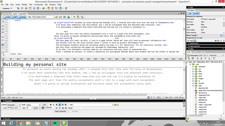The width and height of the screenshot is (225, 126).
Task: Click Connect to remote host icon
Action: coord(189,58)
